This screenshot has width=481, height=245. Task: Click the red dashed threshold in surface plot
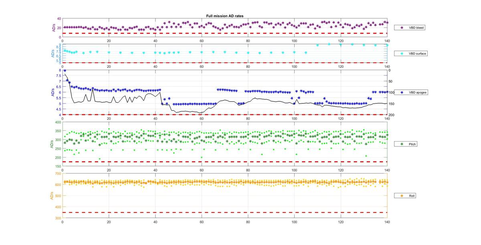pyautogui.click(x=224, y=63)
